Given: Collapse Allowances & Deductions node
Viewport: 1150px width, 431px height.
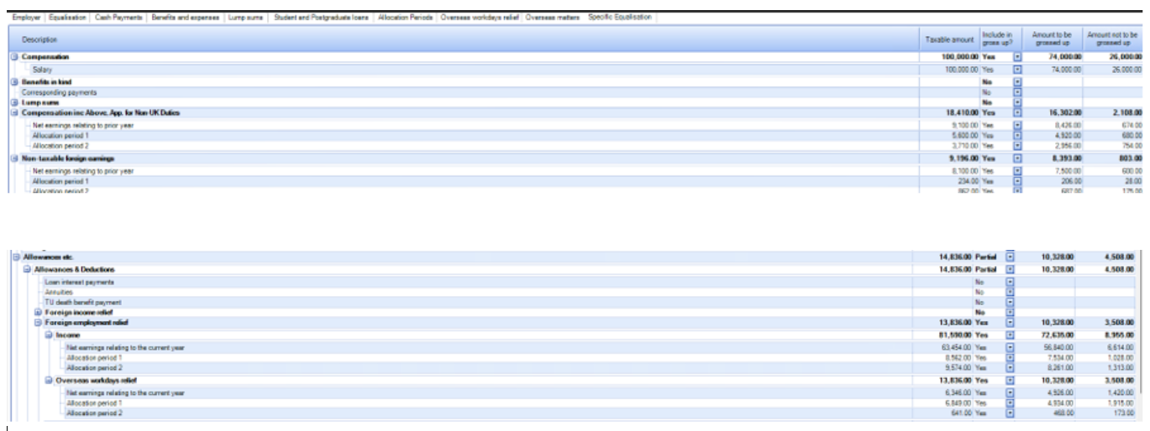Looking at the screenshot, I should [x=27, y=269].
